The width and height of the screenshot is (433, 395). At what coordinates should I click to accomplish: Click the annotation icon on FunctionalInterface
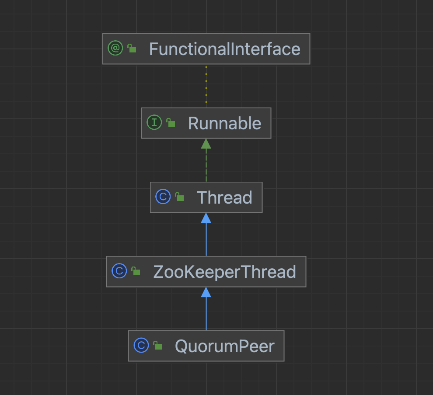(x=115, y=49)
